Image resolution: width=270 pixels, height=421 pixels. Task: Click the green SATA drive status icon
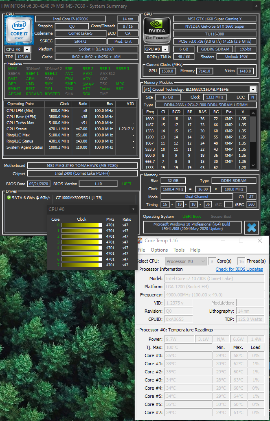tap(9, 197)
